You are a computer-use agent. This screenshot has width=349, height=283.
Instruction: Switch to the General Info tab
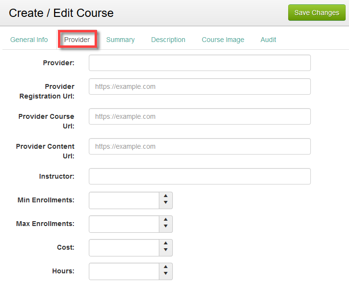click(x=29, y=40)
